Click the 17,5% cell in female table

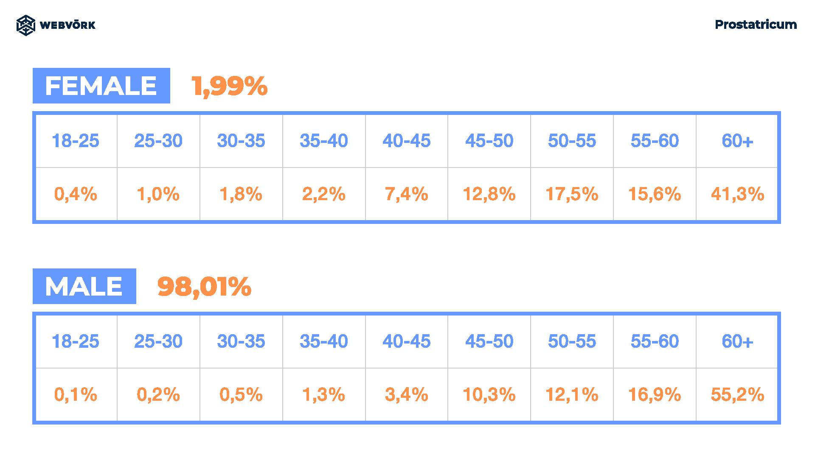pyautogui.click(x=572, y=194)
